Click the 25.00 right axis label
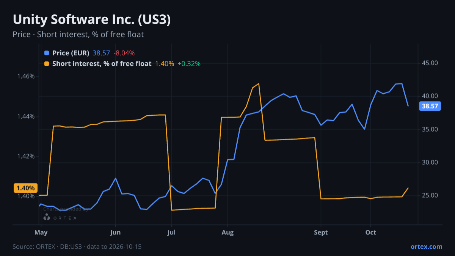The image size is (455, 256). [430, 195]
